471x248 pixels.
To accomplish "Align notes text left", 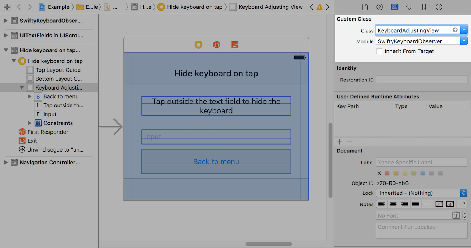I will tap(382, 204).
